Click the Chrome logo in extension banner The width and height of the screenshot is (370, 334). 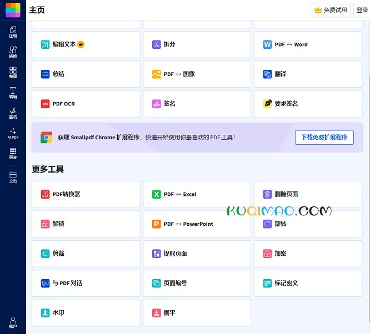(46, 138)
